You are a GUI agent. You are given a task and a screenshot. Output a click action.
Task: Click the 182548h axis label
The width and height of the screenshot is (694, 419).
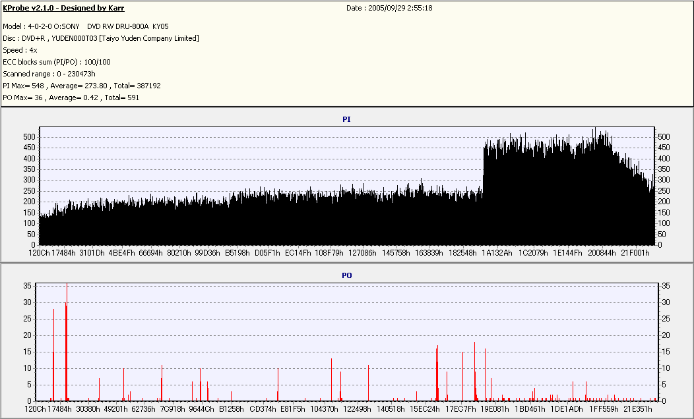[462, 253]
